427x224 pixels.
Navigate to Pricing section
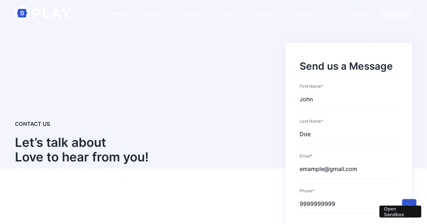point(191,14)
